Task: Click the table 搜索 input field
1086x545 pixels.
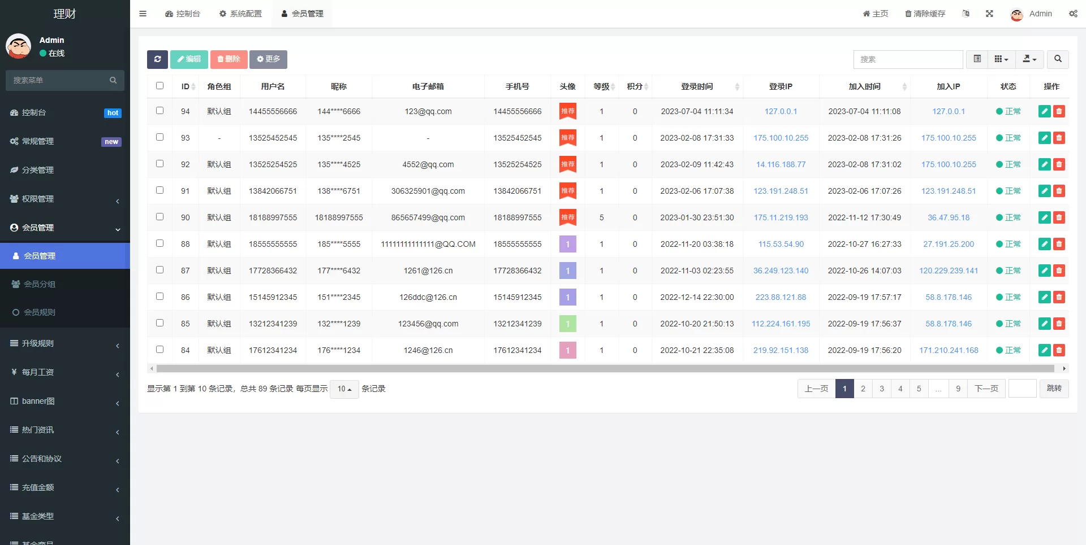Action: (907, 59)
